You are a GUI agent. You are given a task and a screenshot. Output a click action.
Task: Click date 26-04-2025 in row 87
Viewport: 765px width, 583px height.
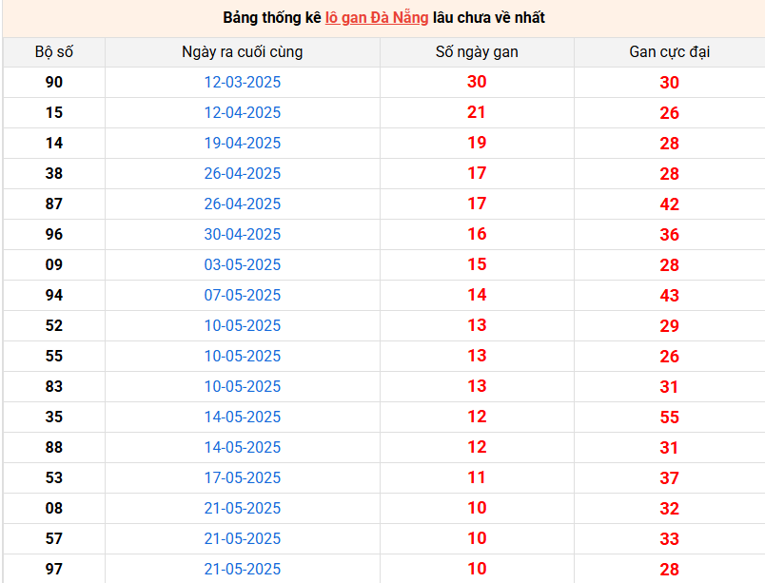tap(243, 204)
